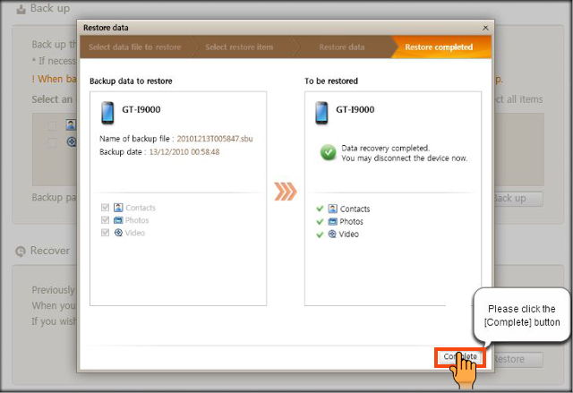Toggle the Contacts checkbox in backup data

pyautogui.click(x=106, y=208)
